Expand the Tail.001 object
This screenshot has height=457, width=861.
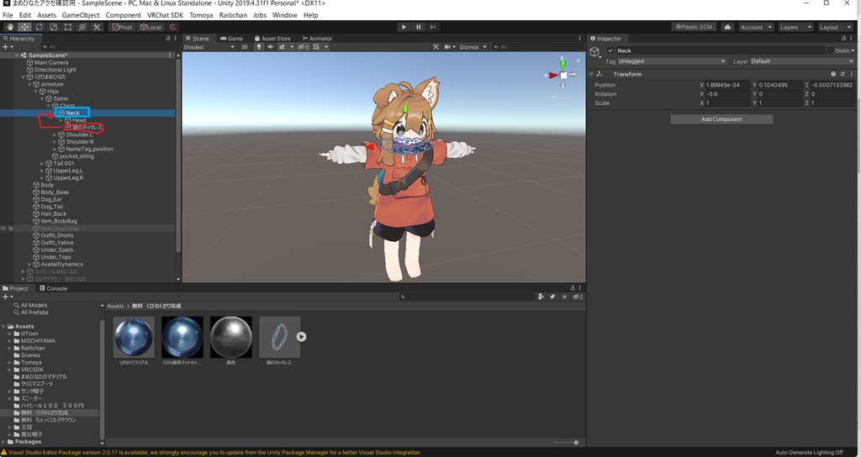pos(42,164)
